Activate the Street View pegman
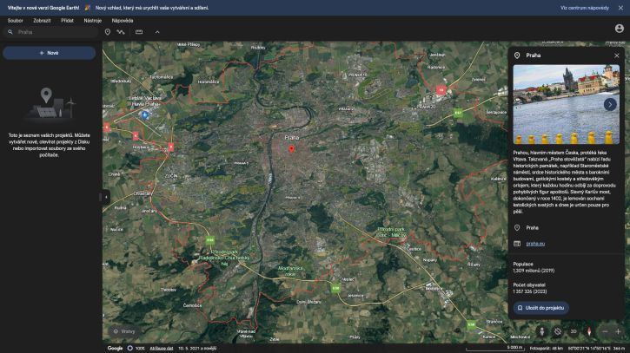Screen dimensions: 630x353 coord(541,331)
